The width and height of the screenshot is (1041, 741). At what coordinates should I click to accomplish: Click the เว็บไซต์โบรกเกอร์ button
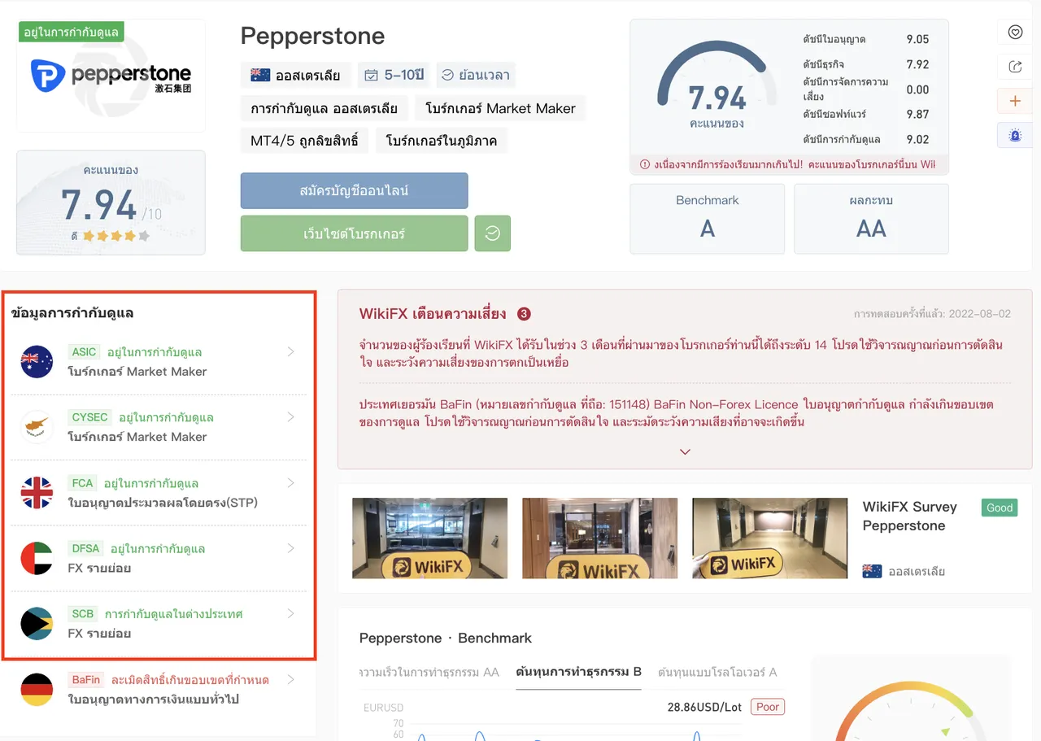click(x=354, y=233)
